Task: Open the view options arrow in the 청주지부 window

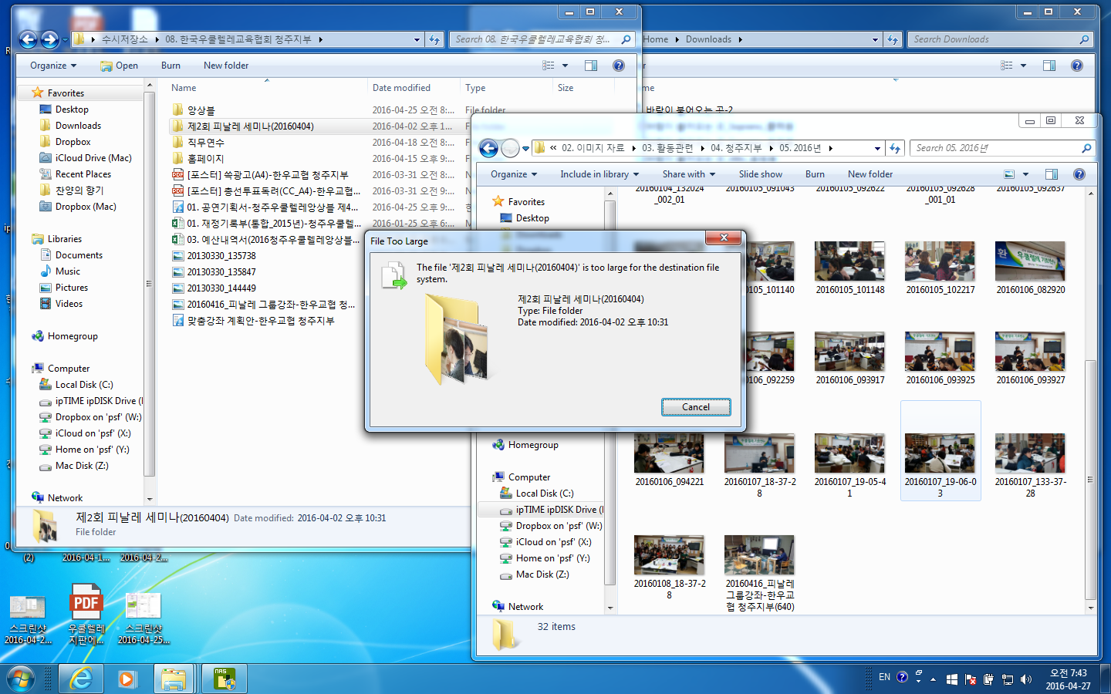Action: click(x=565, y=66)
